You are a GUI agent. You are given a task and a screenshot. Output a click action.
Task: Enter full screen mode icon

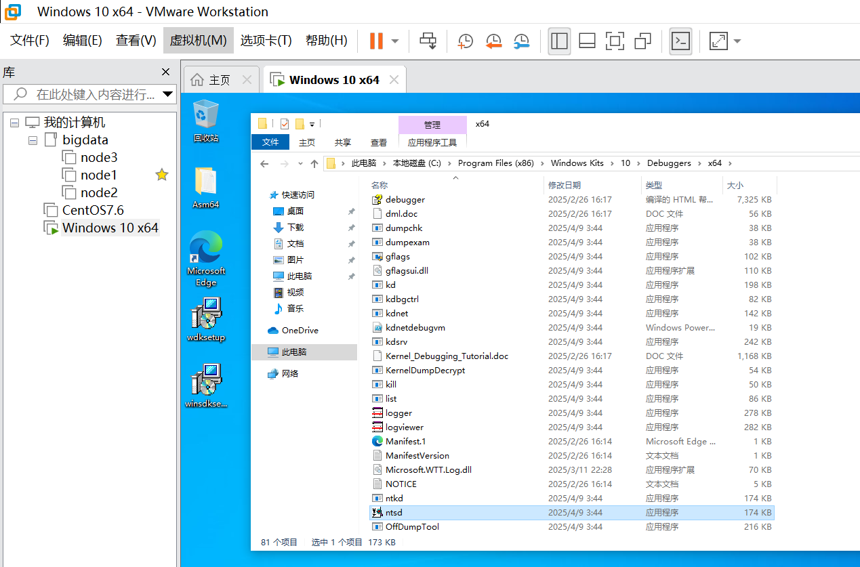(x=615, y=41)
